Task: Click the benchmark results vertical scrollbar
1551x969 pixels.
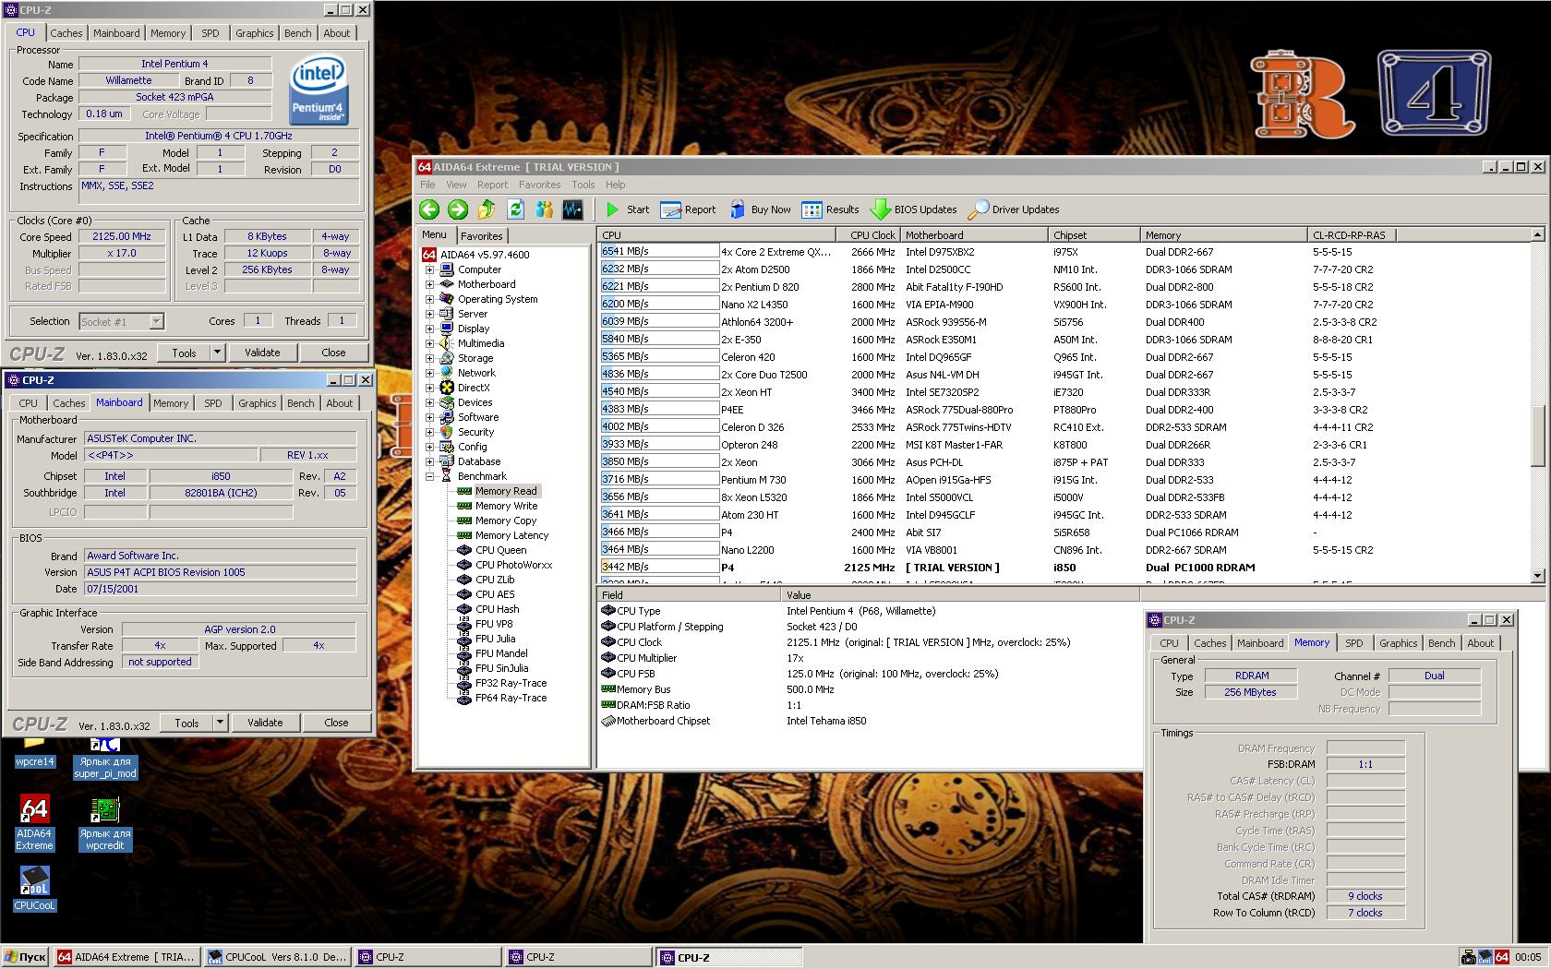Action: point(1537,406)
